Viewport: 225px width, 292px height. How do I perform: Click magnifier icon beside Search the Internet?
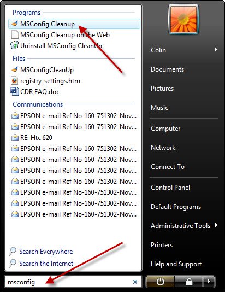click(13, 263)
